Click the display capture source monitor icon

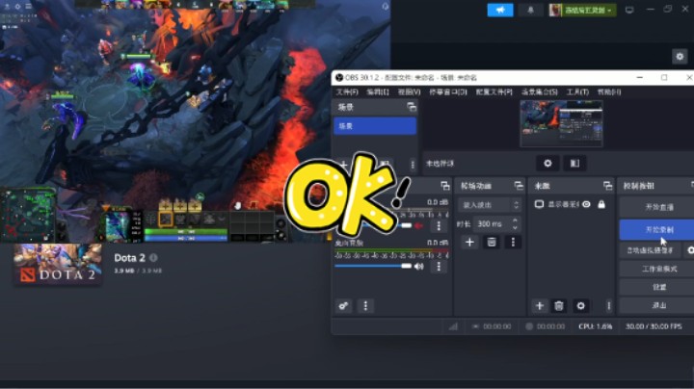coord(539,204)
